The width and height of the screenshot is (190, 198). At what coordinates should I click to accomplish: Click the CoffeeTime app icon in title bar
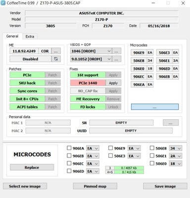click(3, 3)
